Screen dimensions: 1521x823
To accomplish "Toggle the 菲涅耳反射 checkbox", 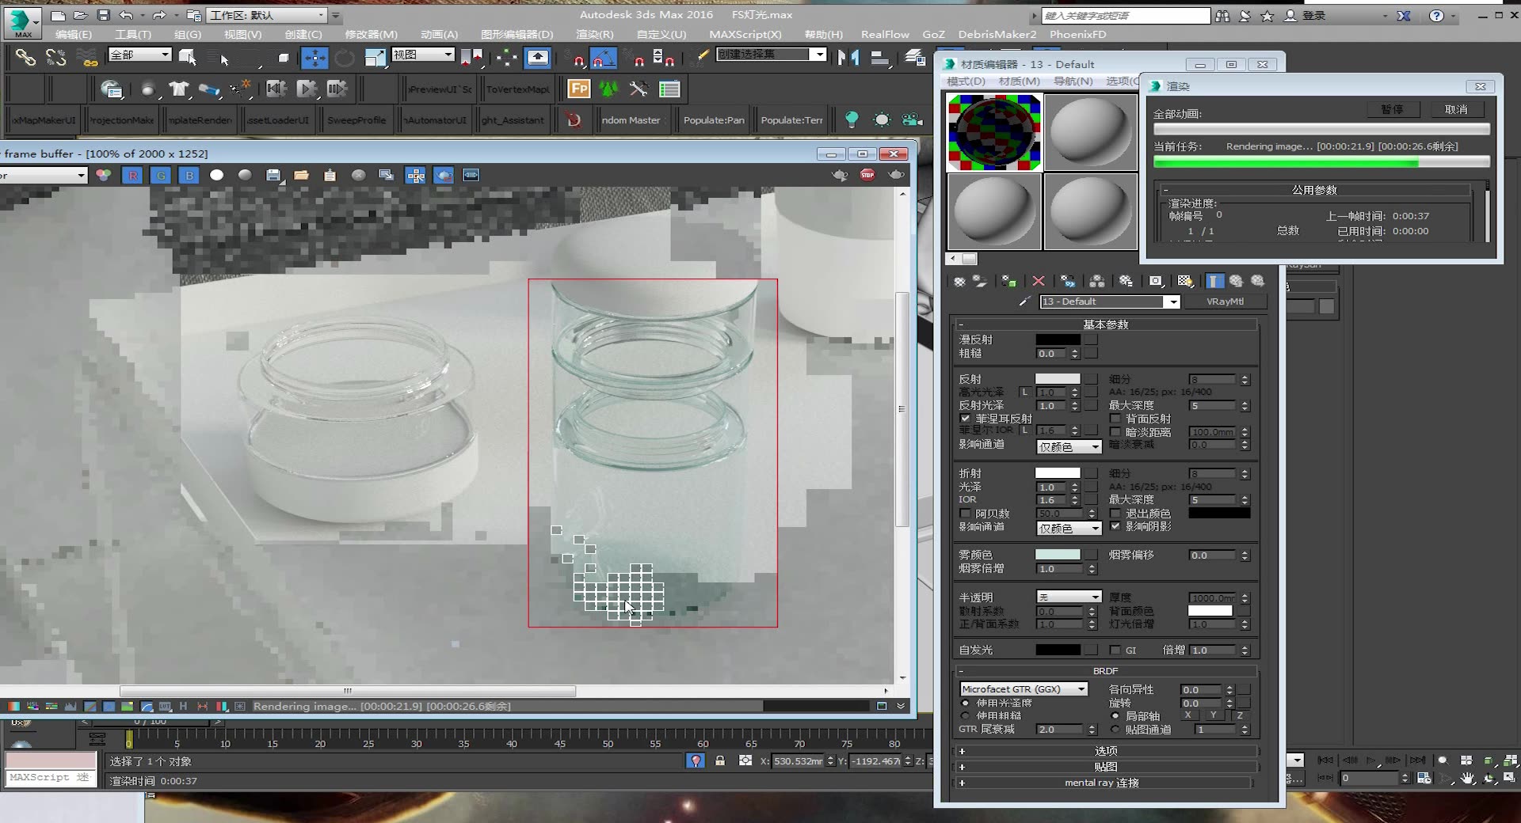I will click(965, 419).
